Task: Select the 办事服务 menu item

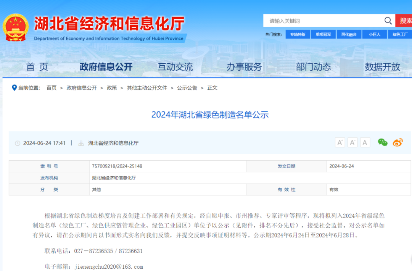Action: (244, 66)
